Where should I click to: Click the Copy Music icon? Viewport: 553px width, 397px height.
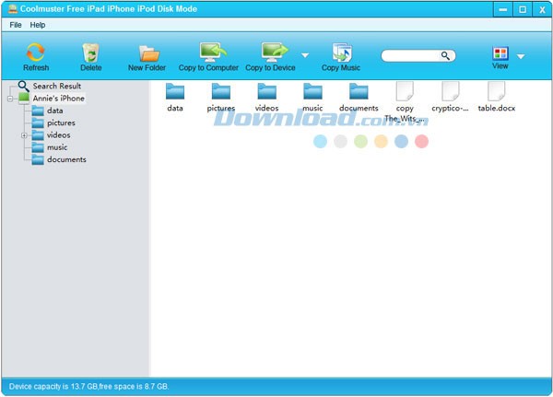[342, 52]
